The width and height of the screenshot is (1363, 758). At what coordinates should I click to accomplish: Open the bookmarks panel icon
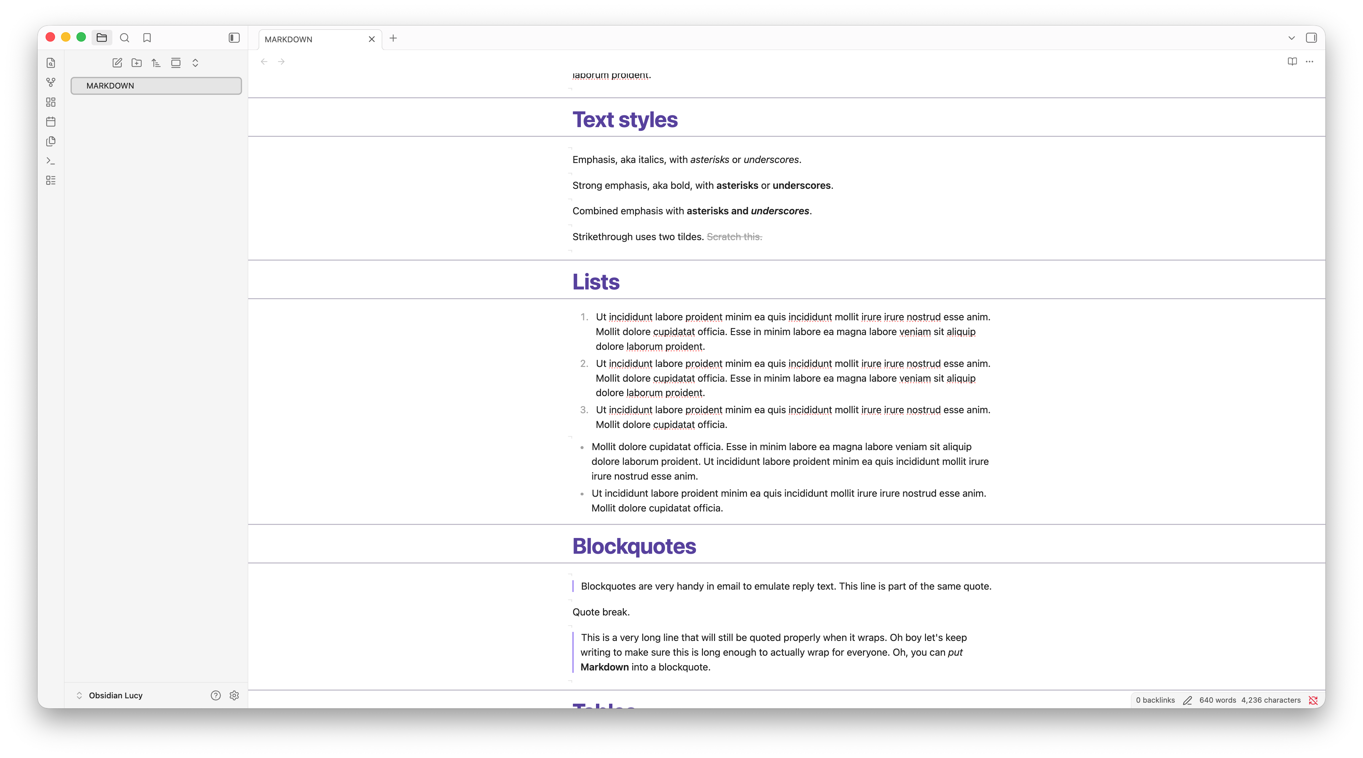[147, 38]
